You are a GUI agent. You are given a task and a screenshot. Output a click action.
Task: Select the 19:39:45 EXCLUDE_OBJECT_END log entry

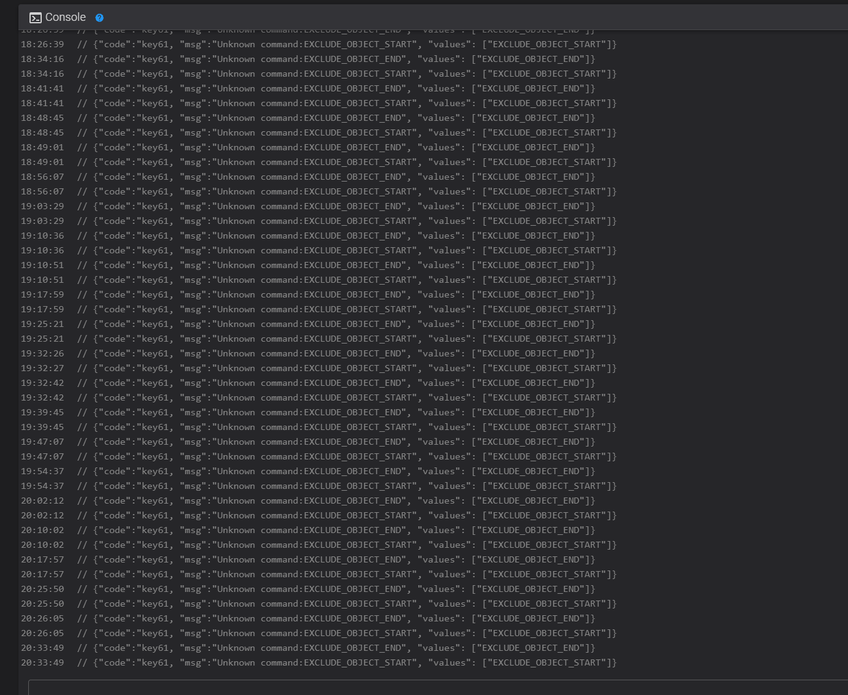click(x=307, y=412)
